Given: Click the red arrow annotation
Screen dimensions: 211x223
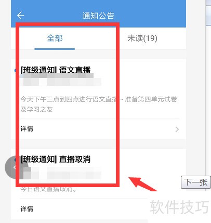Looking at the screenshot, I should point(142,184).
